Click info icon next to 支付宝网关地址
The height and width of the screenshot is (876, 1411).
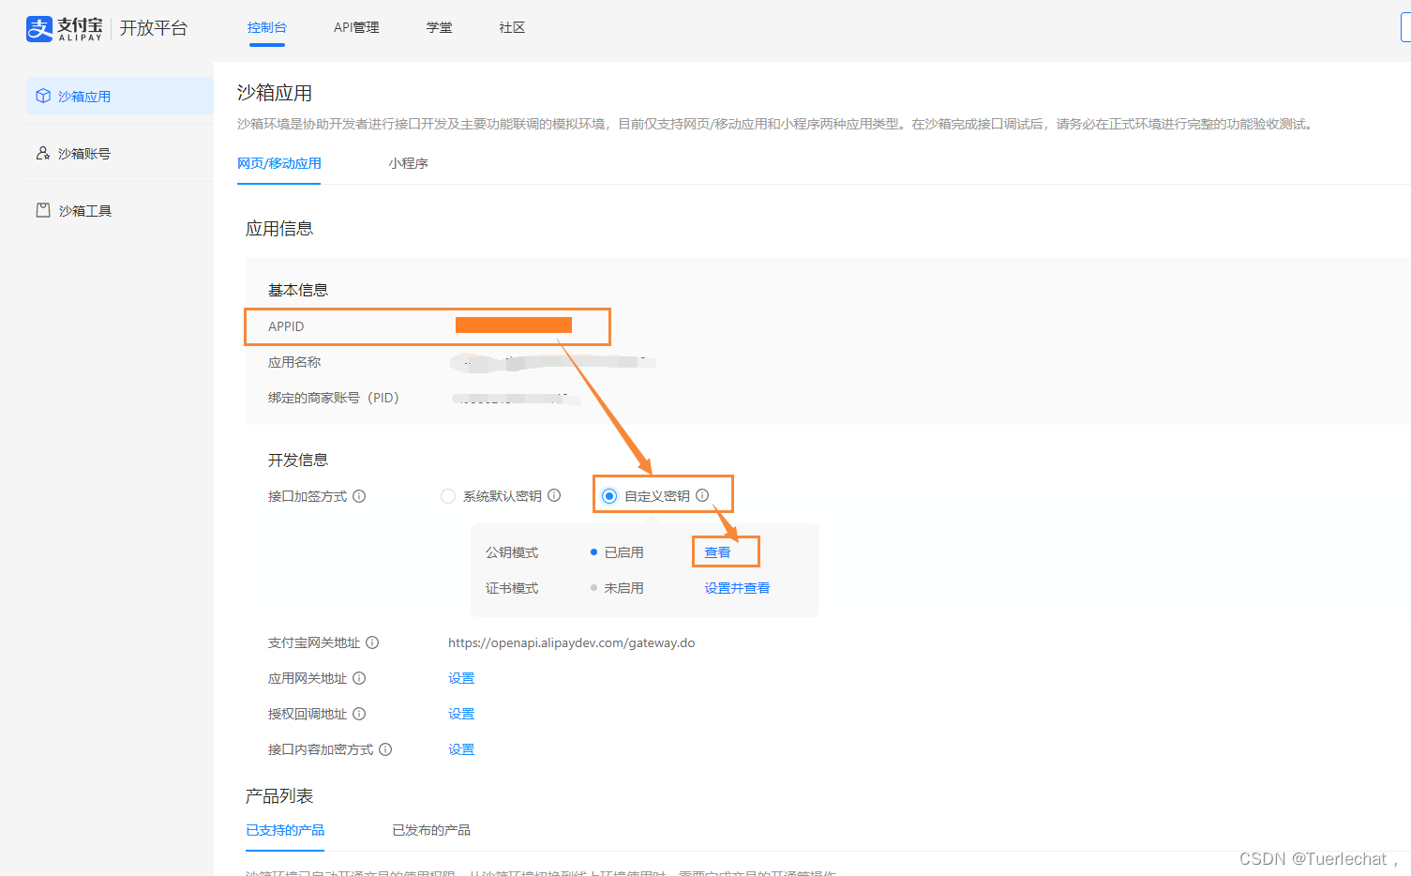point(372,642)
